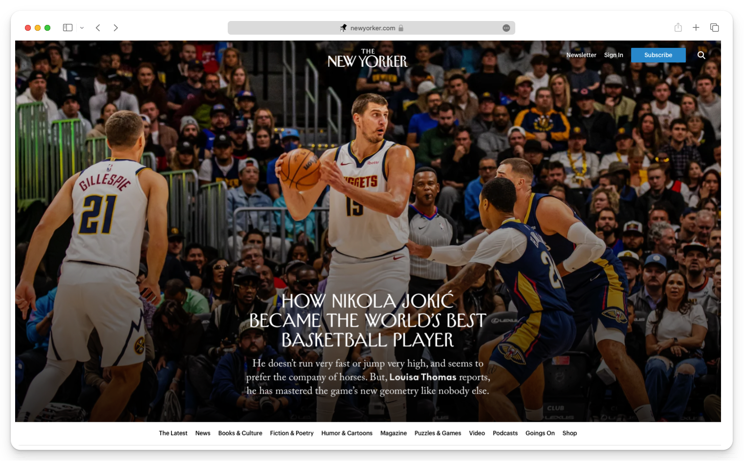Viewport: 744px width, 461px height.
Task: Open the Share icon in toolbar
Action: (x=678, y=28)
